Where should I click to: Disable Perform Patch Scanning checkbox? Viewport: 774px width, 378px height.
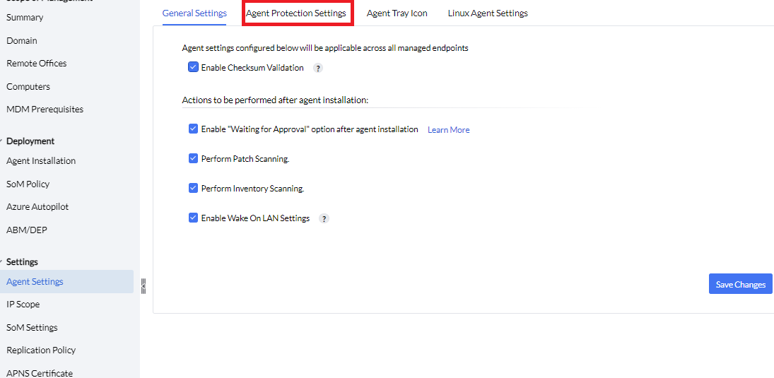point(193,159)
